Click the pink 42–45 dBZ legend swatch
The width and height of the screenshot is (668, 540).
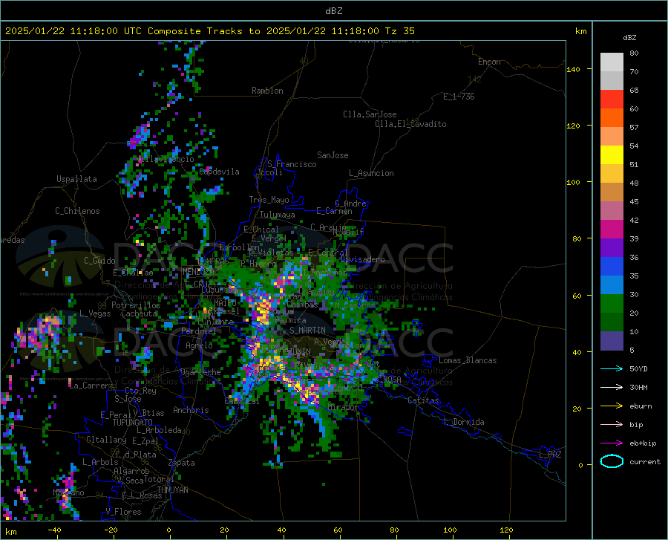612,211
